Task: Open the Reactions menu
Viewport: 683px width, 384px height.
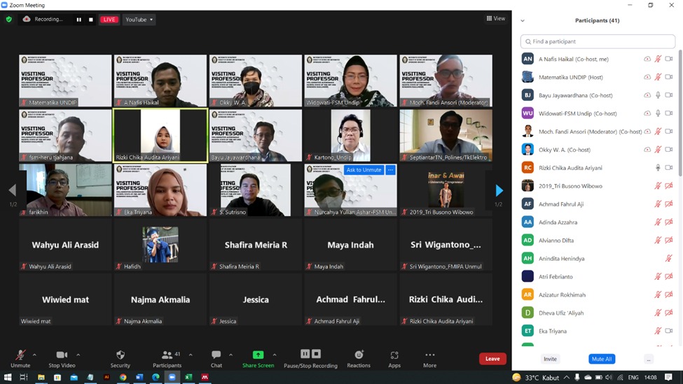Action: point(359,355)
